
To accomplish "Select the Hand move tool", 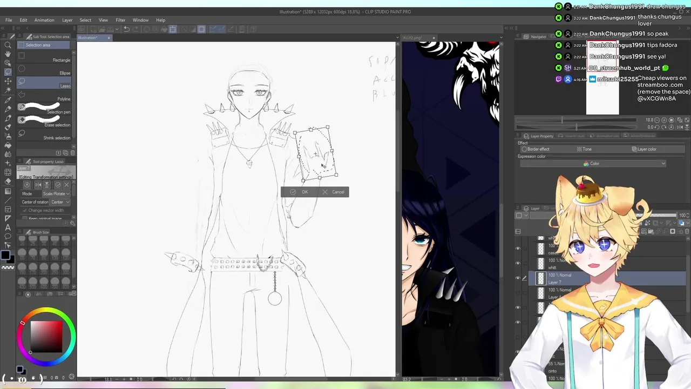I will click(8, 54).
